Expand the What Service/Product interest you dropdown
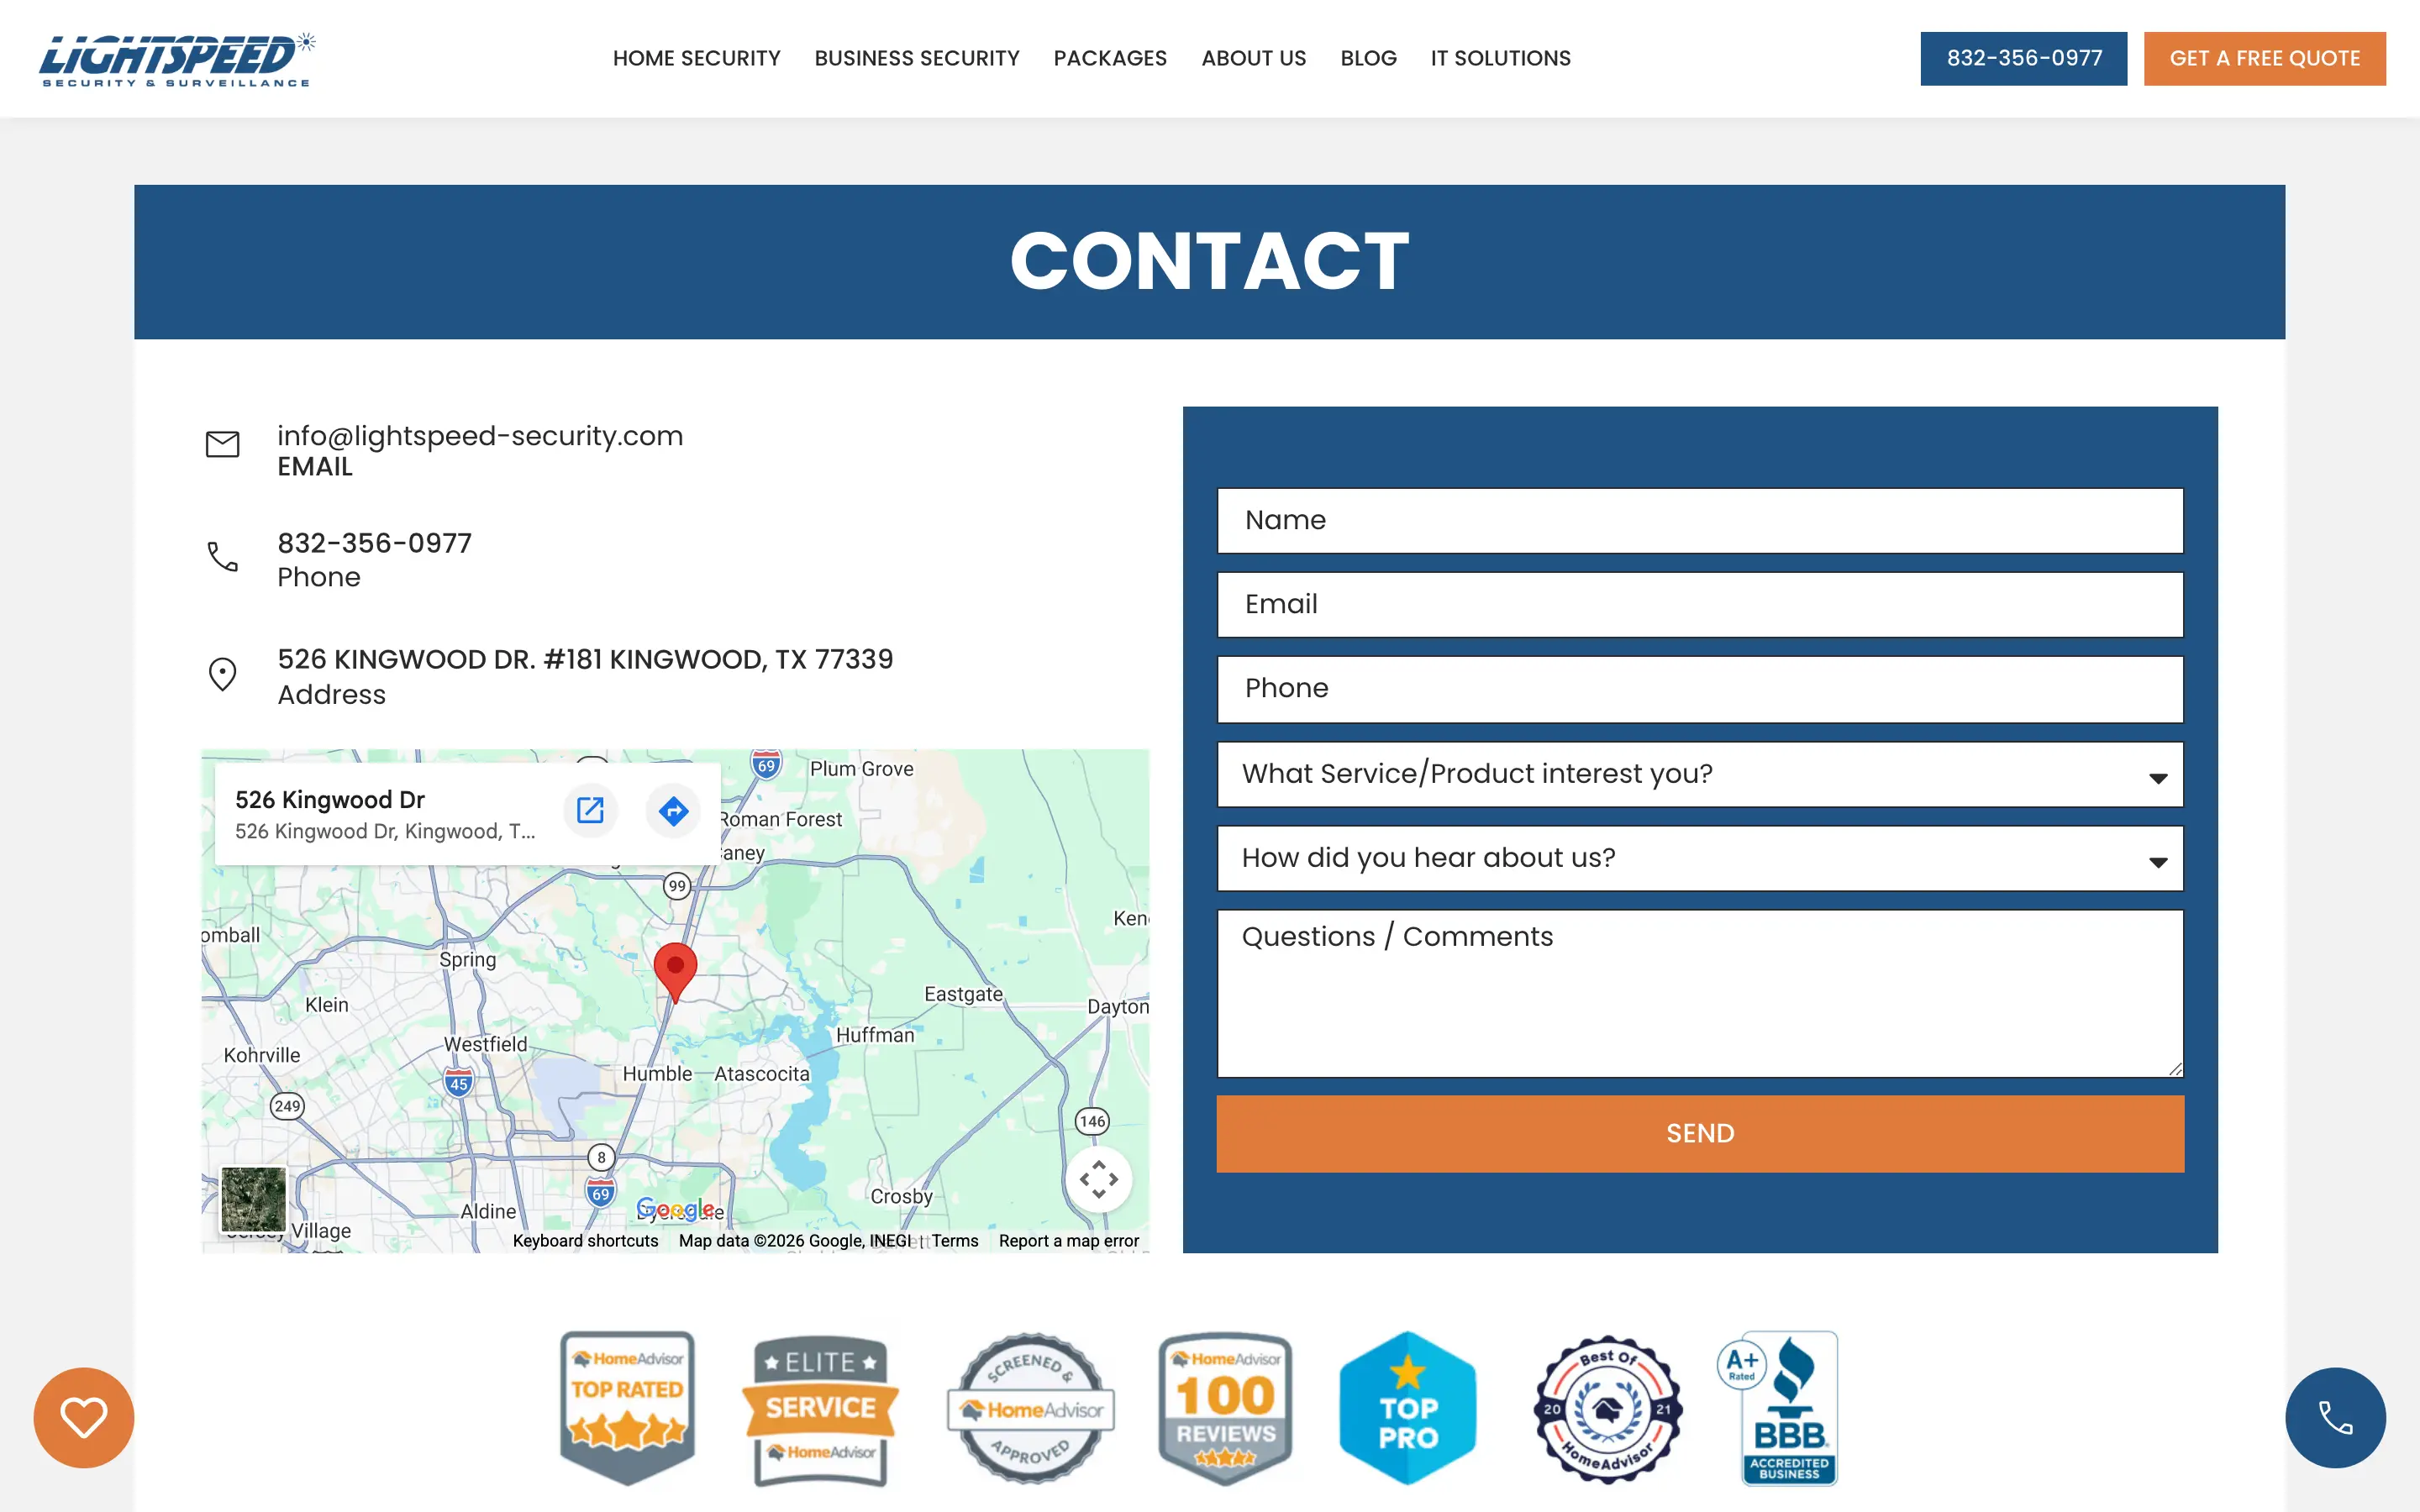This screenshot has width=2420, height=1512. 1700,774
